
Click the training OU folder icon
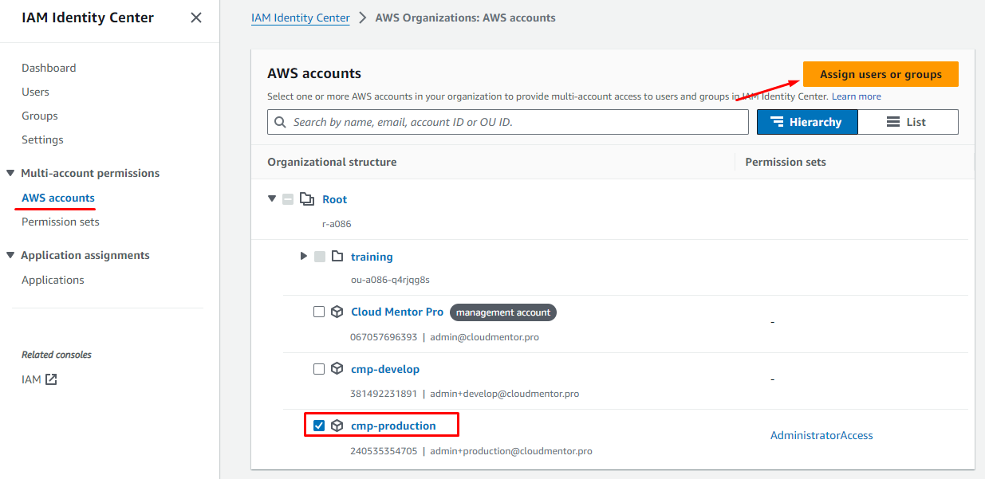coord(337,257)
